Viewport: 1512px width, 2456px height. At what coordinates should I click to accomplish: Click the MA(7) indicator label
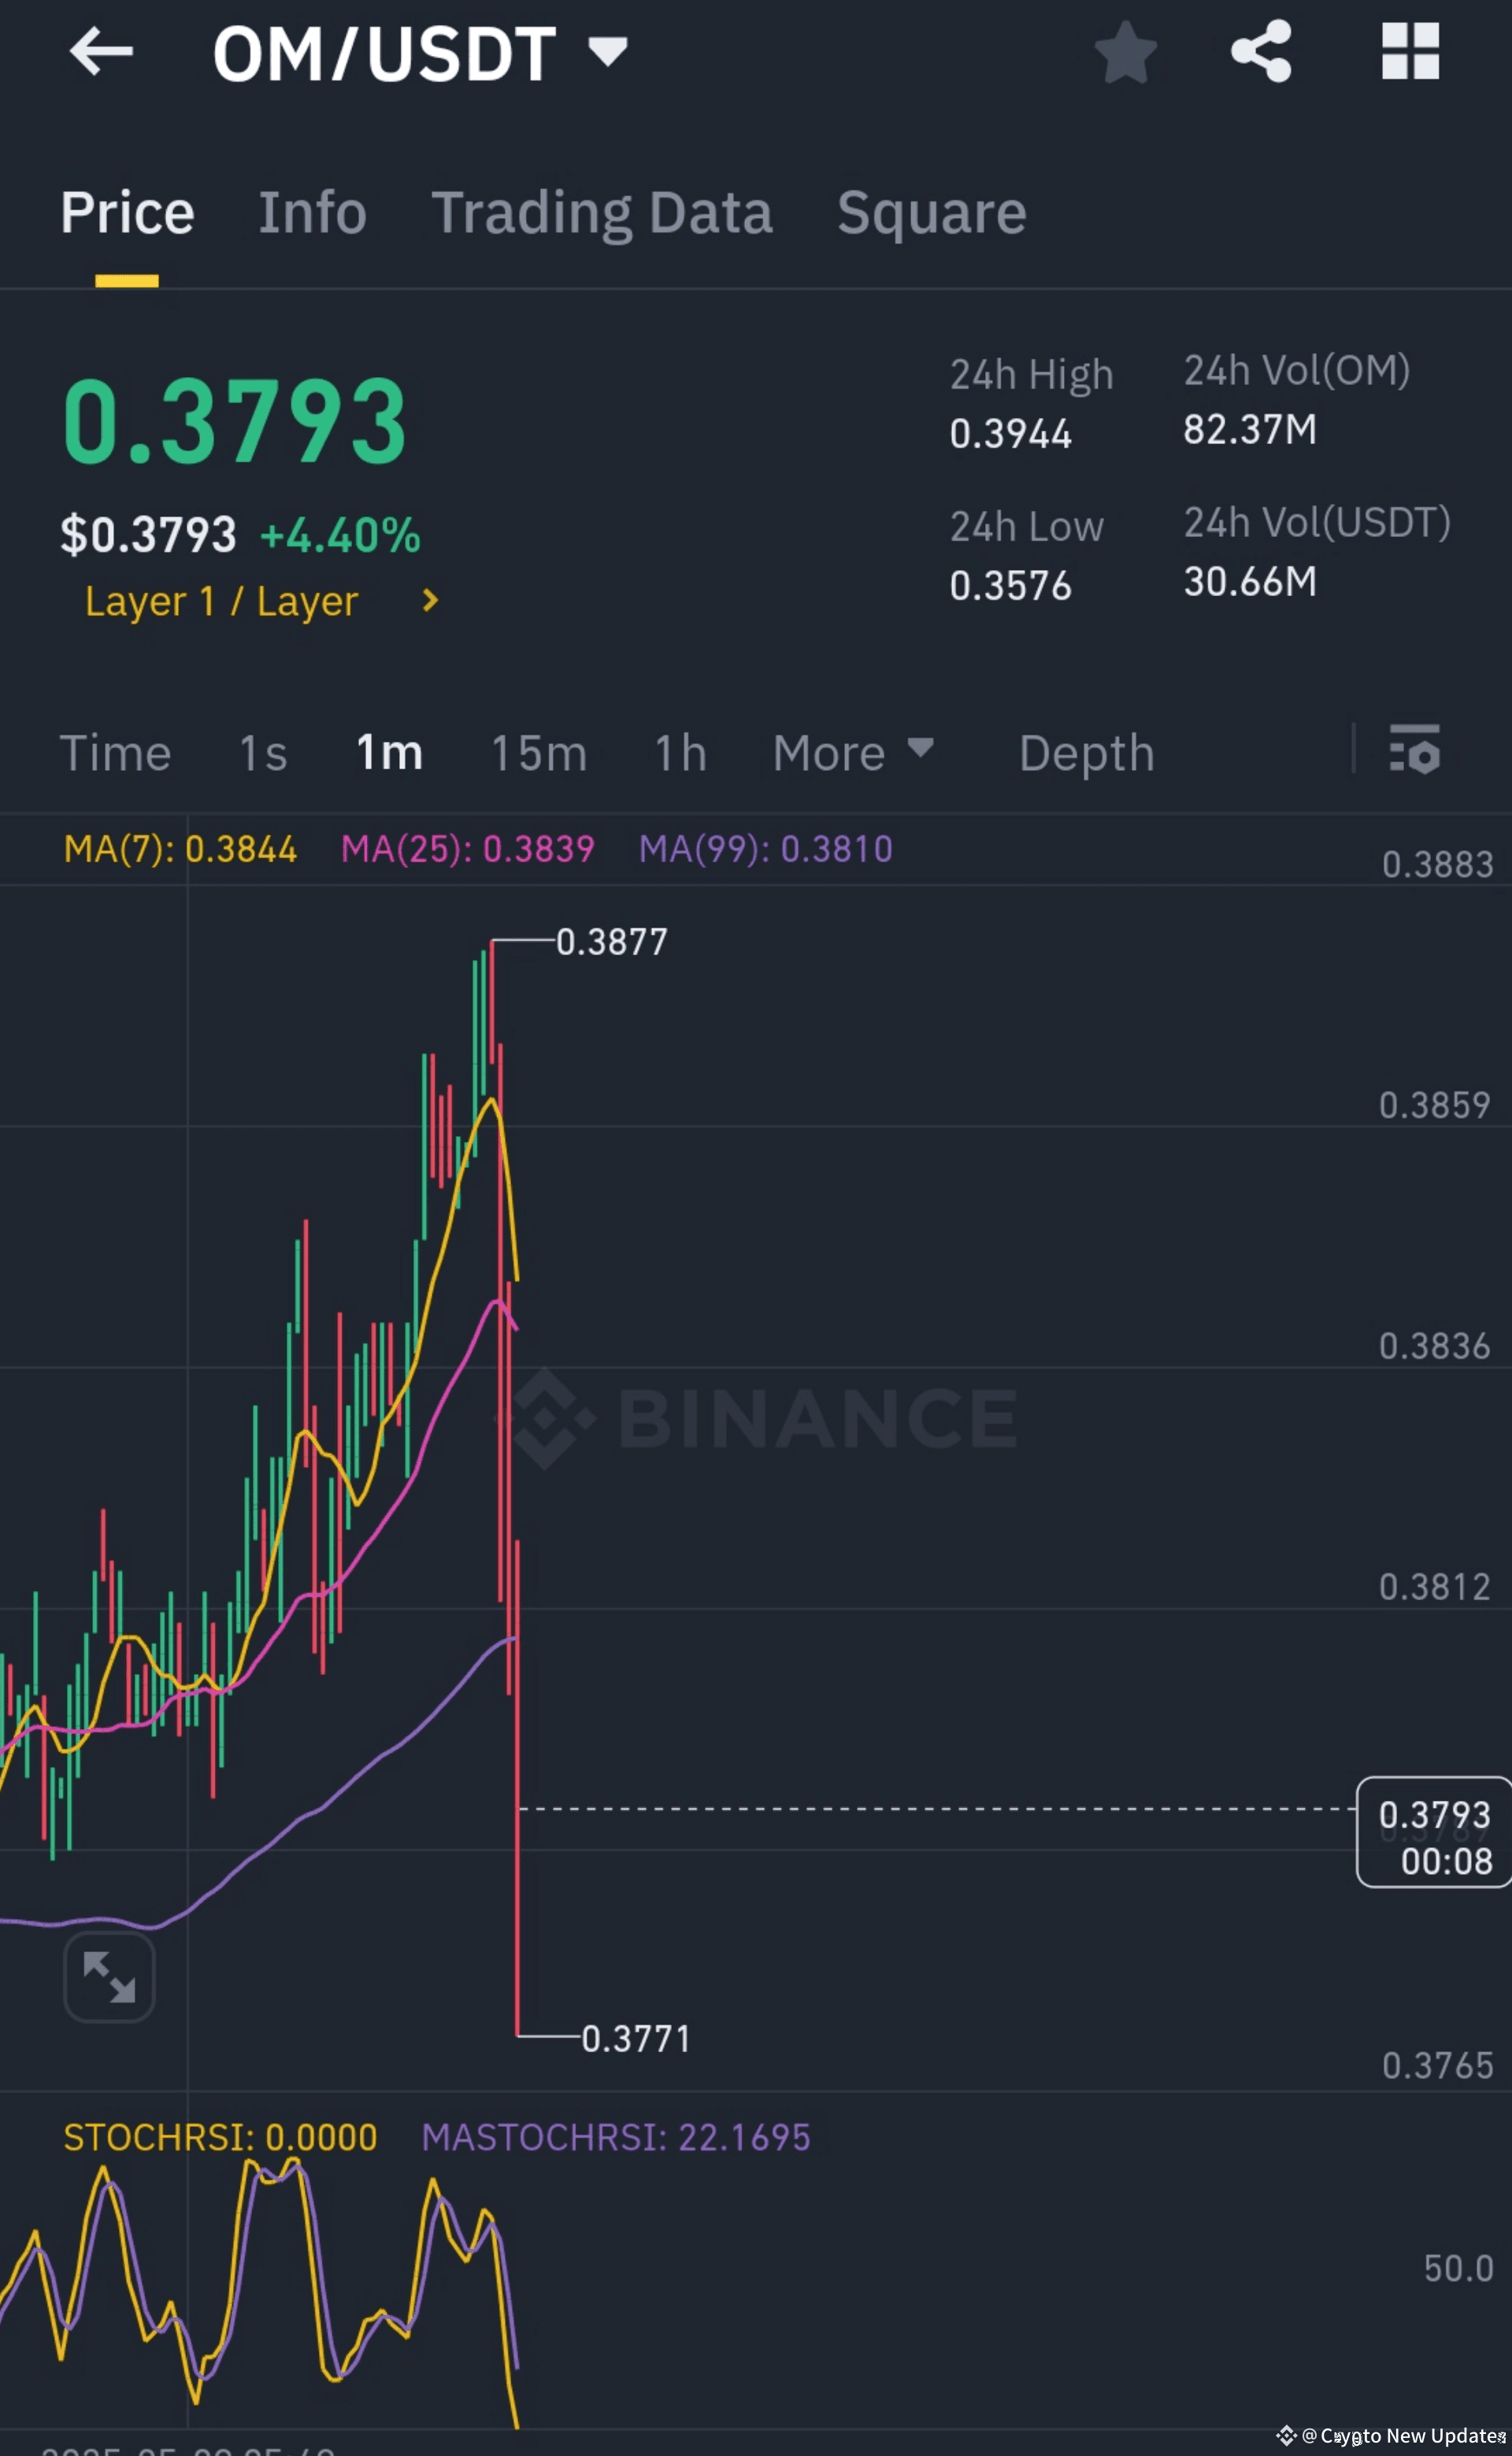click(180, 849)
